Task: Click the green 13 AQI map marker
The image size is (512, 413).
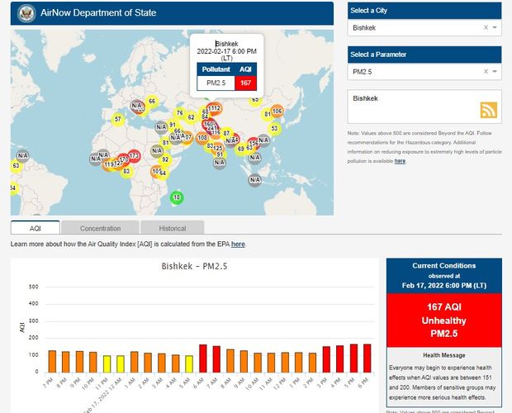Action: pyautogui.click(x=176, y=197)
